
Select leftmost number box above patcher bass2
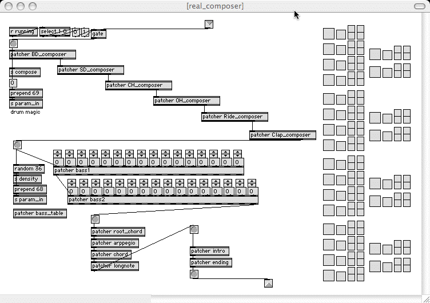[x=71, y=191]
